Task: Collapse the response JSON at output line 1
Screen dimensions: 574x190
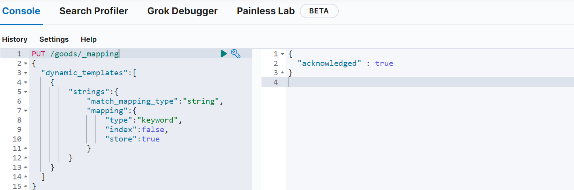Action: [282, 54]
